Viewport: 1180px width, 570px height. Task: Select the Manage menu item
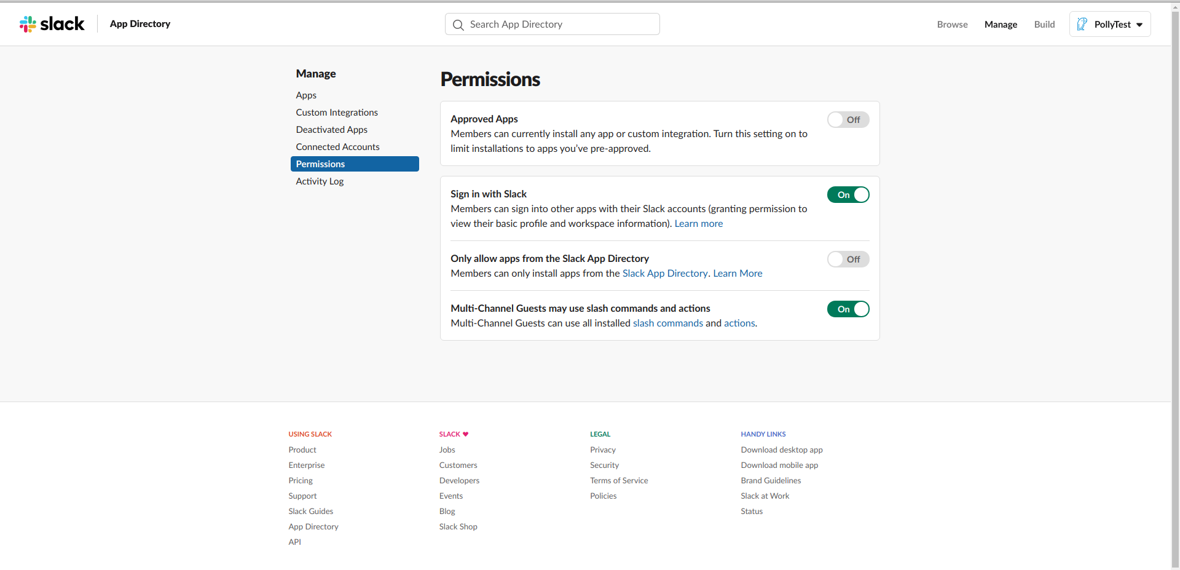1000,25
